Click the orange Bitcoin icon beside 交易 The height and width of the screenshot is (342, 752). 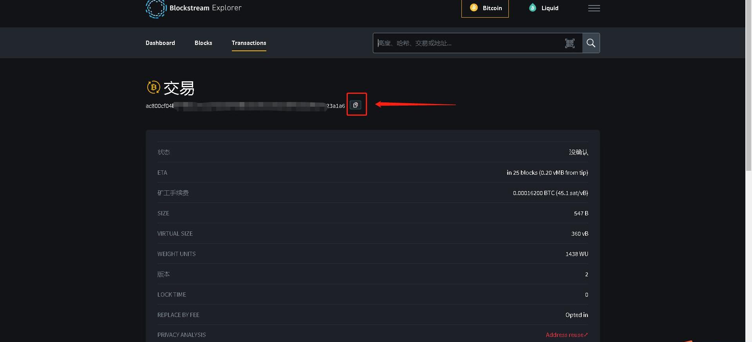[x=153, y=87]
